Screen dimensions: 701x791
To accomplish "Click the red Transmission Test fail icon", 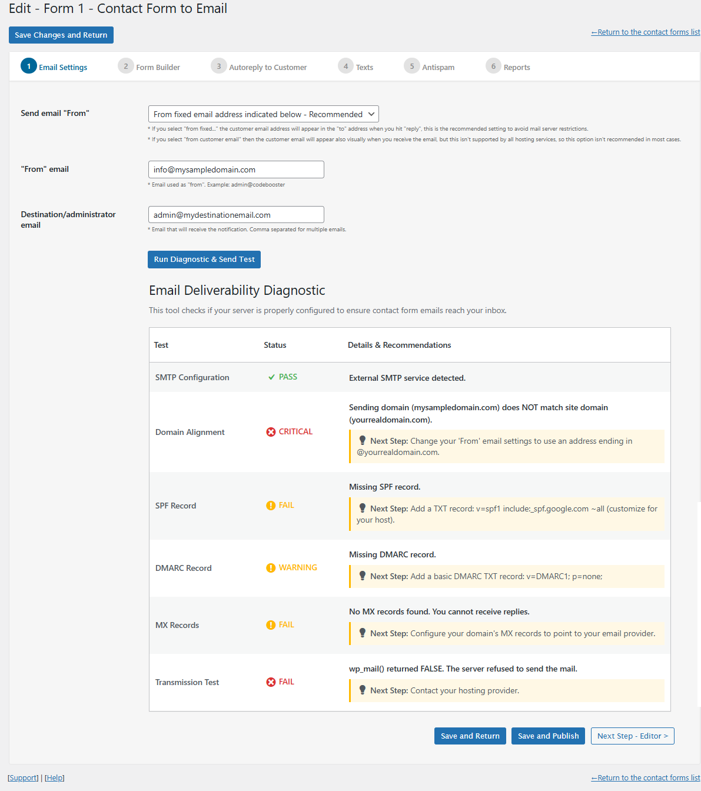I will [x=271, y=682].
